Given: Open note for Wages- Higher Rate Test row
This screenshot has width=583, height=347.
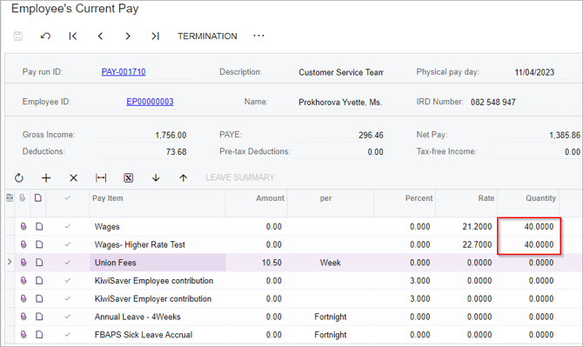Looking at the screenshot, I should point(39,244).
